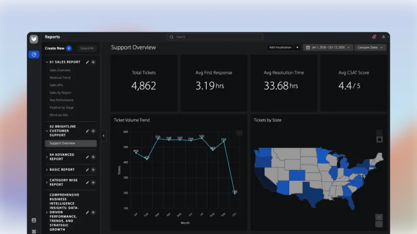Add item to 02 Brightline Customer Support

tap(93, 131)
